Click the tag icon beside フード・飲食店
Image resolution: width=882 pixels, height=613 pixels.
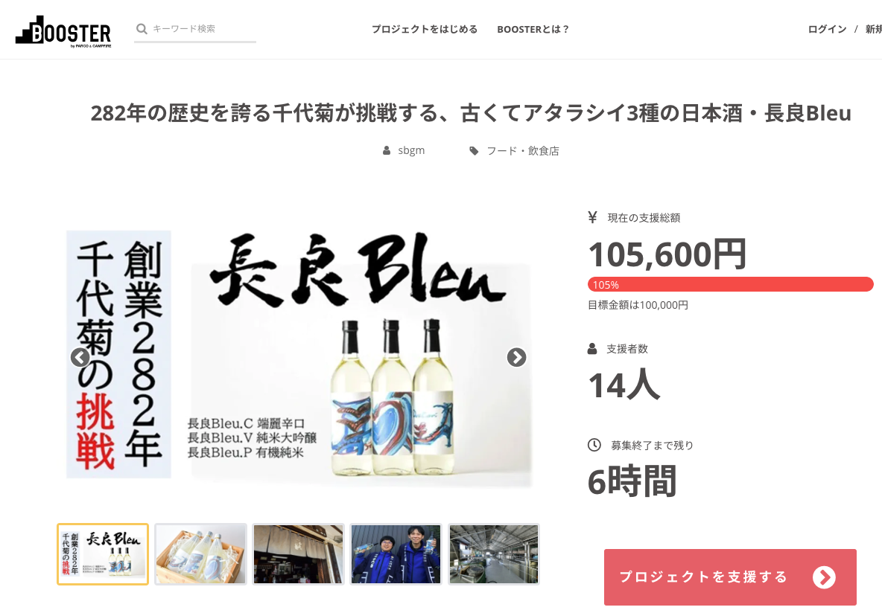[x=474, y=150]
